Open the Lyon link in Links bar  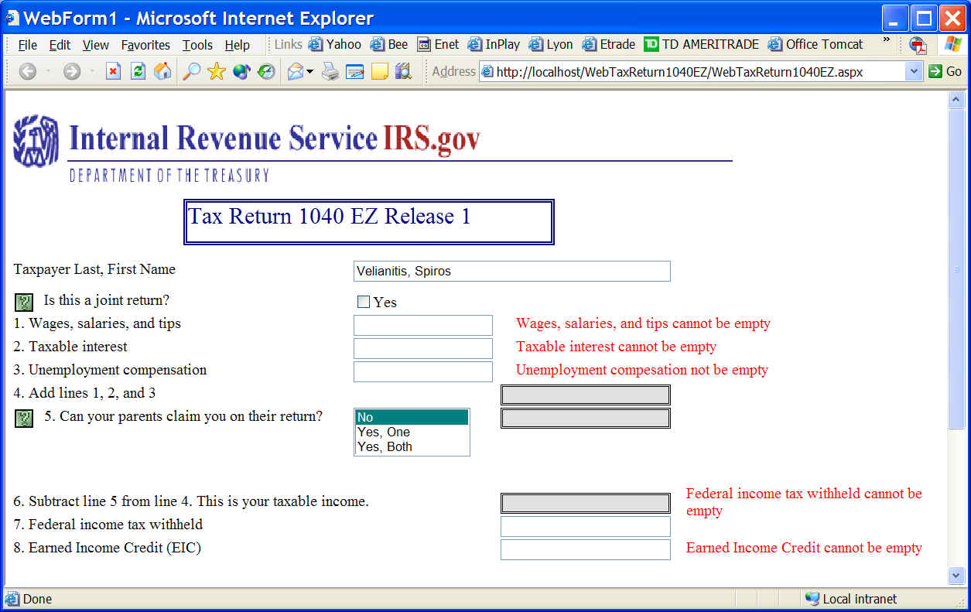tap(551, 44)
